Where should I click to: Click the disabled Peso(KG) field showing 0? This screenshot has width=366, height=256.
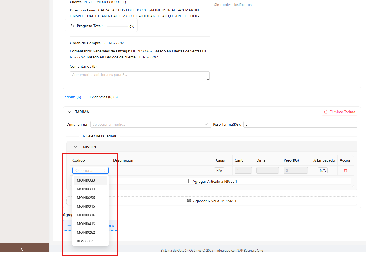coord(296,170)
